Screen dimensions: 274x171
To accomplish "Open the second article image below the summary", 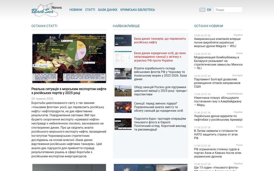I will pyautogui.click(x=69, y=167).
